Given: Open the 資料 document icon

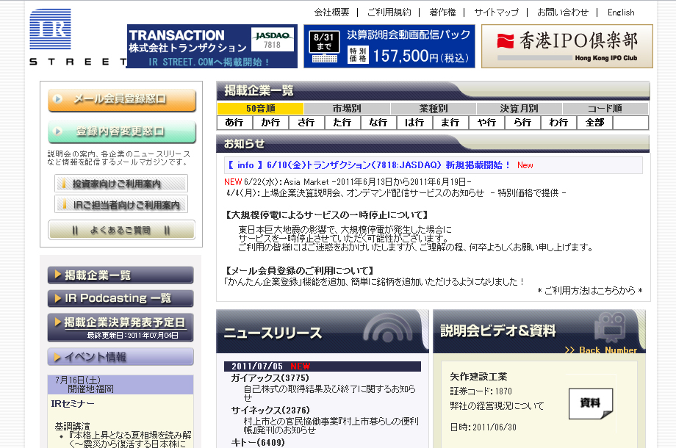Looking at the screenshot, I should pos(590,403).
